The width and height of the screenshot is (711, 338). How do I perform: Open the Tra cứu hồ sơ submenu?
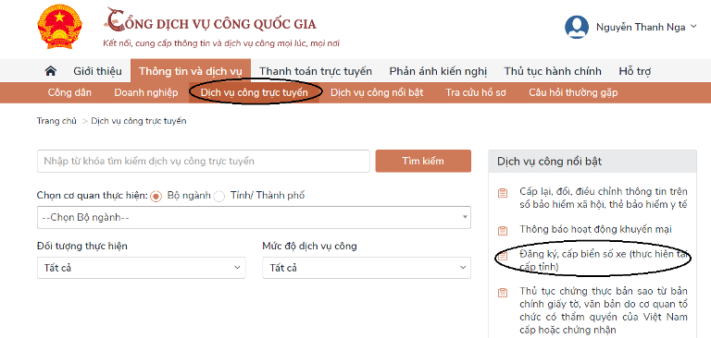pos(476,92)
